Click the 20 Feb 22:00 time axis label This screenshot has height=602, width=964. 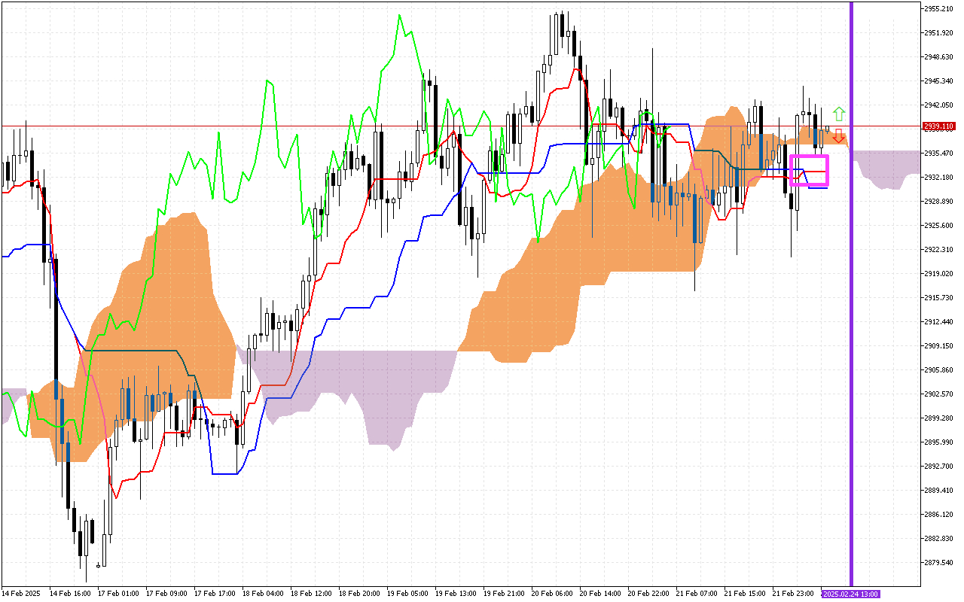pyautogui.click(x=650, y=594)
